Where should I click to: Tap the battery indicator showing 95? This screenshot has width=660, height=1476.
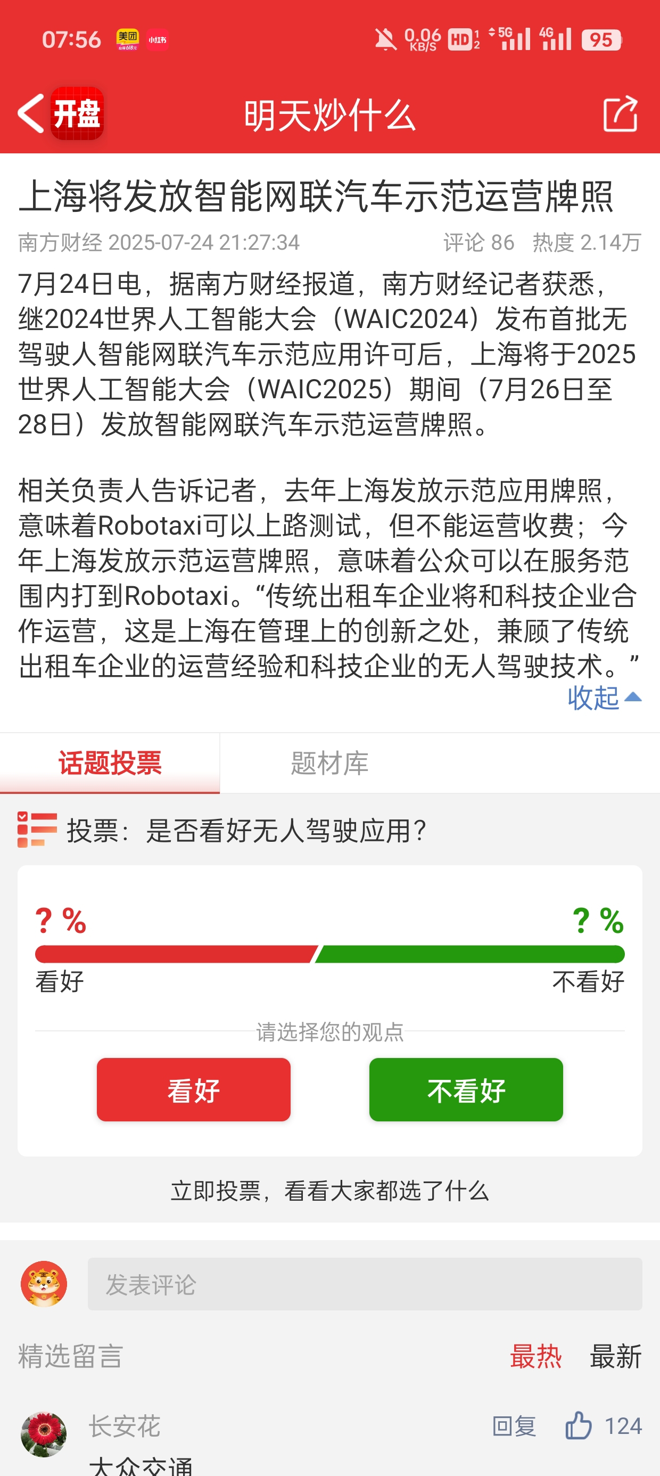[x=601, y=40]
